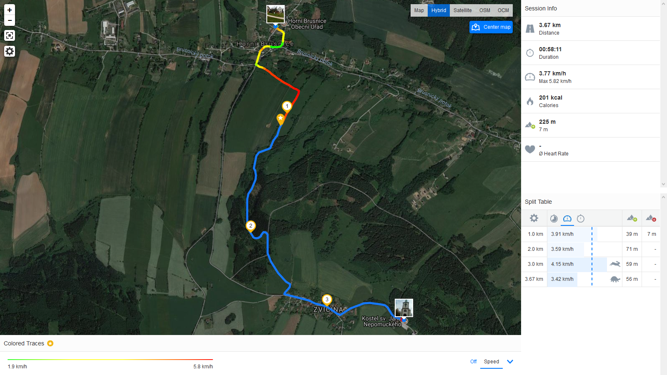Click Colored Traces premium star badge
The height and width of the screenshot is (375, 667).
(50, 343)
